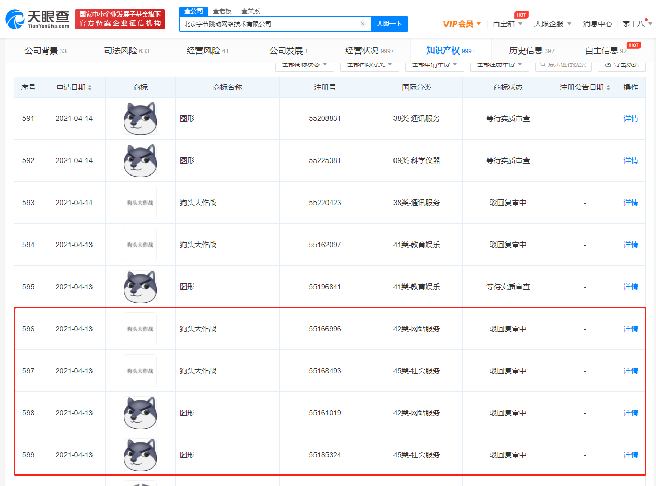
Task: Clear the company search box text
Action: click(x=362, y=24)
